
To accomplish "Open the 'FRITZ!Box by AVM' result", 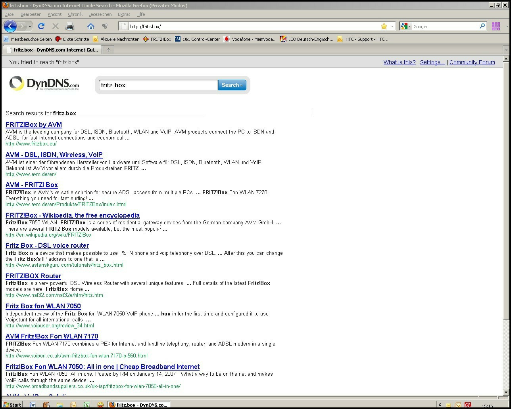I will (x=34, y=124).
